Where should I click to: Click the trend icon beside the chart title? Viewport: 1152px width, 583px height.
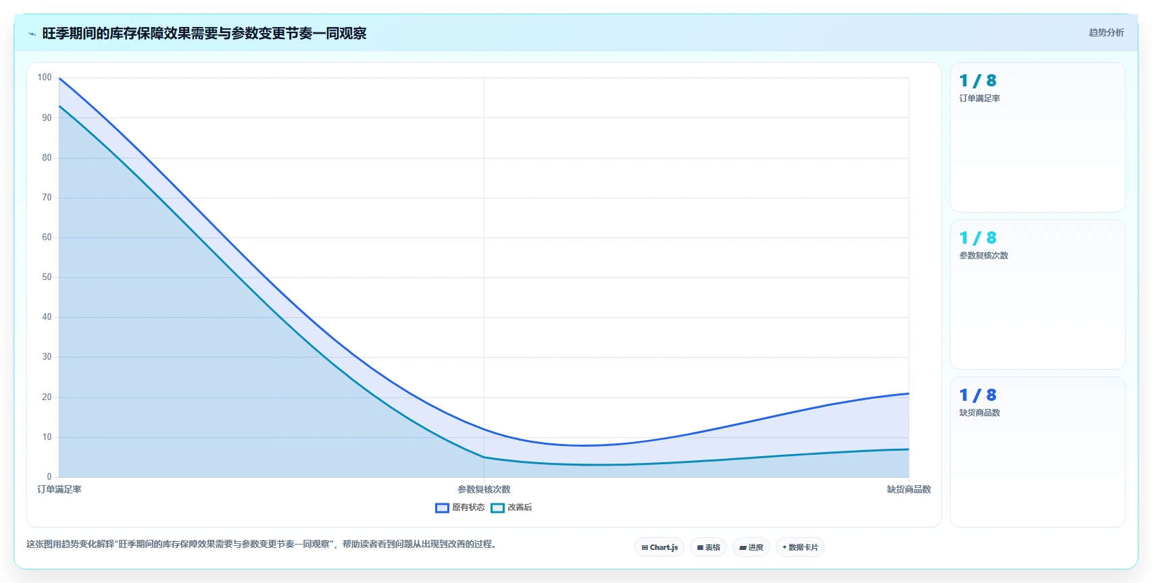pyautogui.click(x=32, y=34)
